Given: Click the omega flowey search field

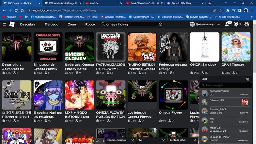Looking at the screenshot, I should point(132,24).
